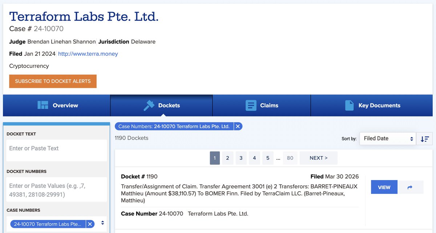436x233 pixels.
Task: Click the Case # 24-10070 text
Action: point(36,29)
